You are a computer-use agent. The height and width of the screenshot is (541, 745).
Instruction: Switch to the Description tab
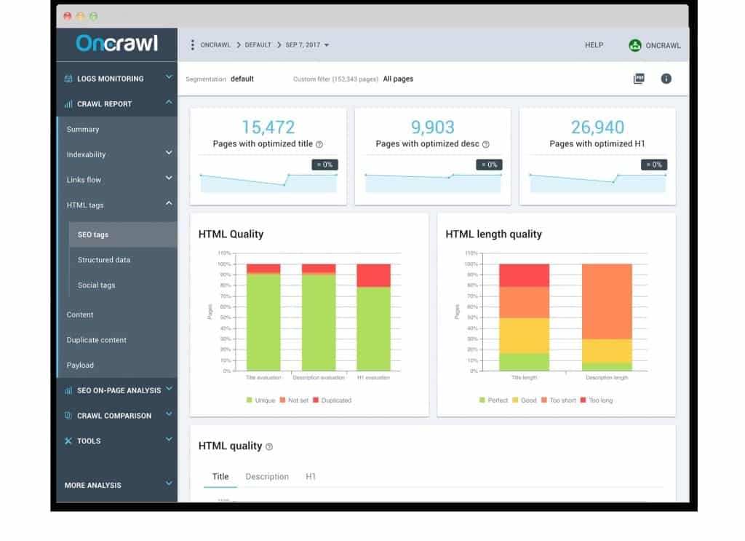pyautogui.click(x=267, y=477)
